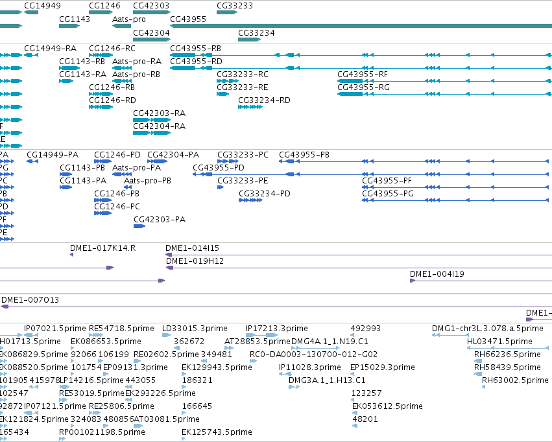This screenshot has width=552, height=442.
Task: Select EST EK053612.5prime label
Action: coord(387,406)
